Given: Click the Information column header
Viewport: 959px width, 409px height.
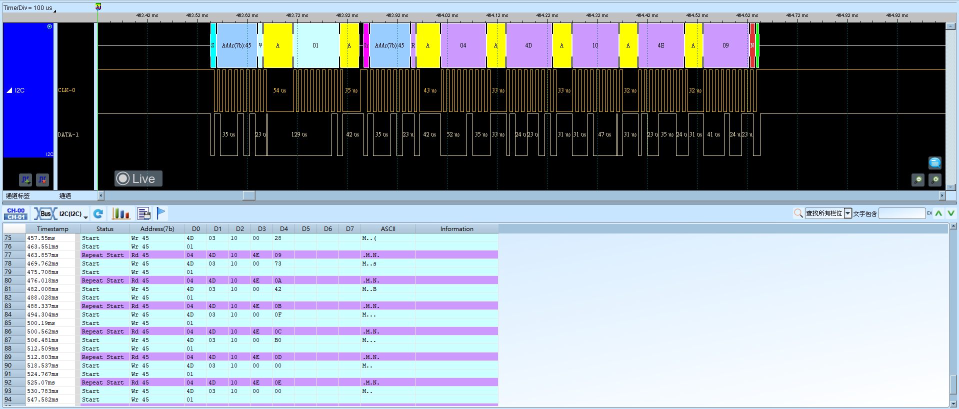Looking at the screenshot, I should click(x=456, y=229).
